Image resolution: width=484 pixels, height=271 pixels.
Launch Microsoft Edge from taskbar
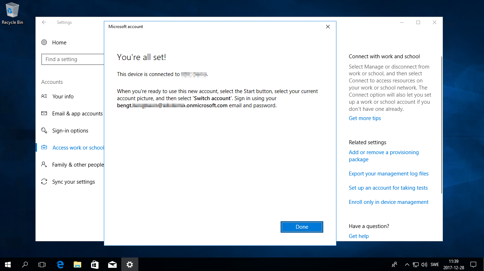click(60, 264)
